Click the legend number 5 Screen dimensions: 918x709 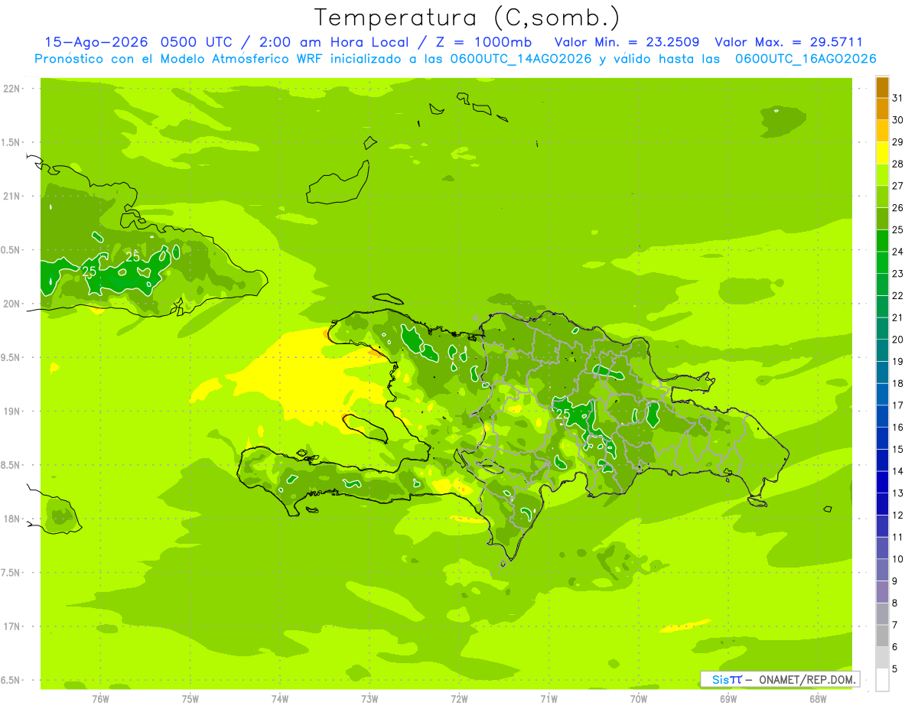click(x=896, y=669)
